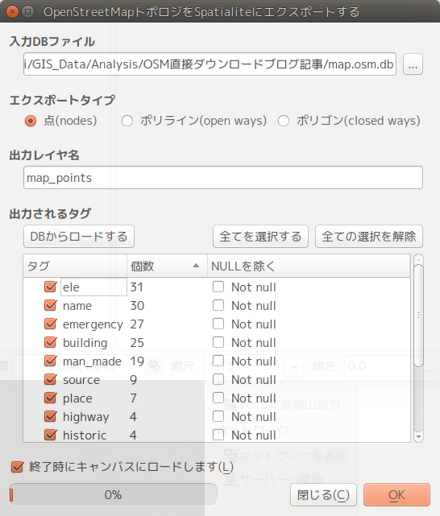The height and width of the screenshot is (516, 440).
Task: Uncheck the building tag checkbox
Action: (x=51, y=342)
